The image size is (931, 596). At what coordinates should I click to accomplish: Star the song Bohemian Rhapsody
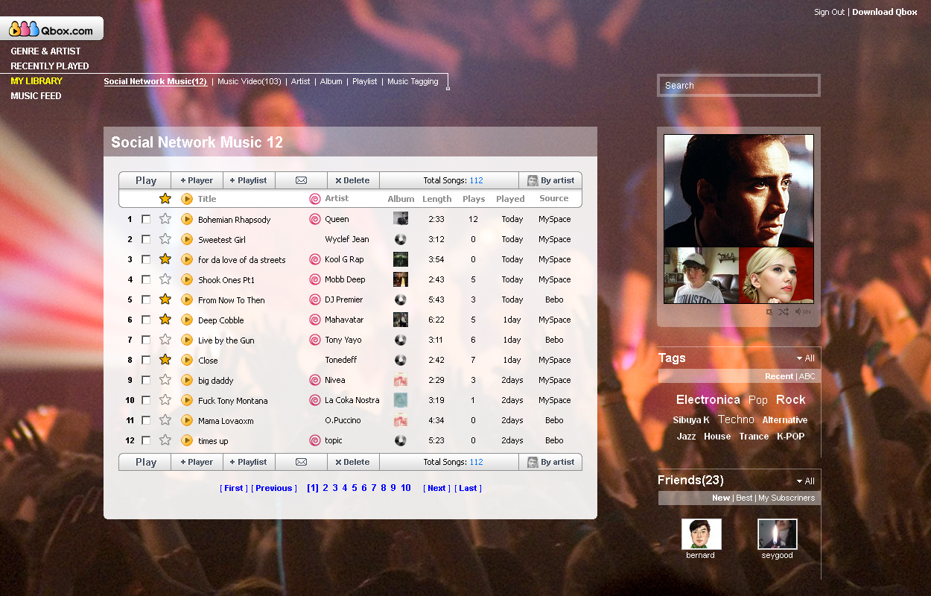click(x=165, y=219)
